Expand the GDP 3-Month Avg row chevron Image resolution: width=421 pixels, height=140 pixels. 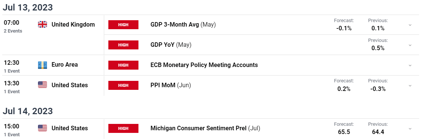click(410, 25)
